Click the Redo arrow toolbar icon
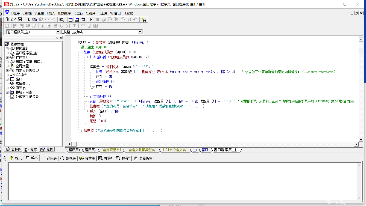The image size is (366, 206). pyautogui.click(x=47, y=19)
